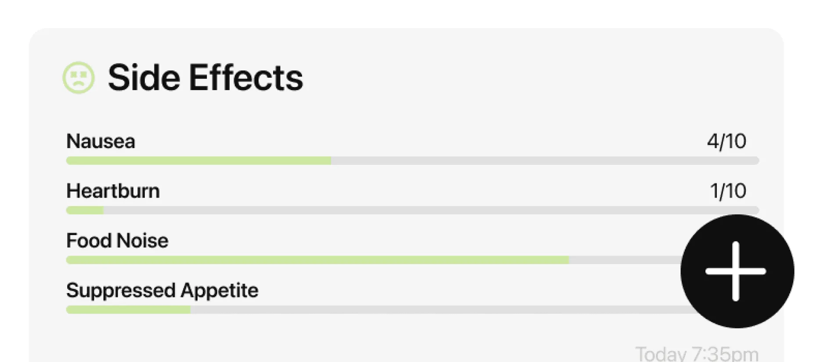Click the green filled part of Nausea bar
The height and width of the screenshot is (362, 813).
[x=198, y=161]
